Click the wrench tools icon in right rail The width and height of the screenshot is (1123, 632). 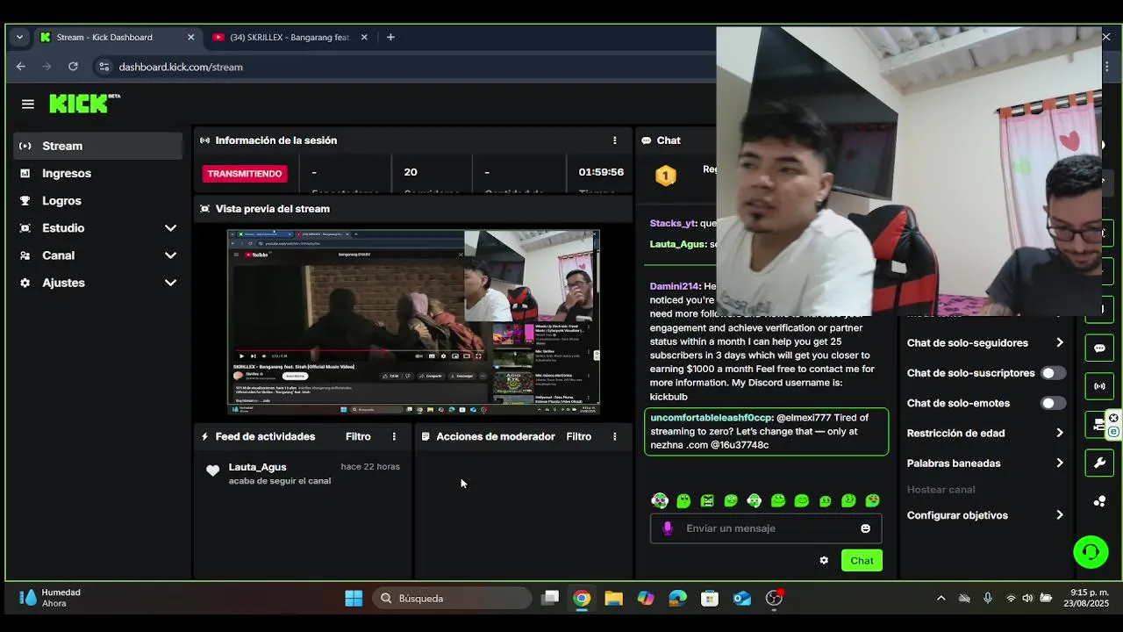click(1099, 463)
